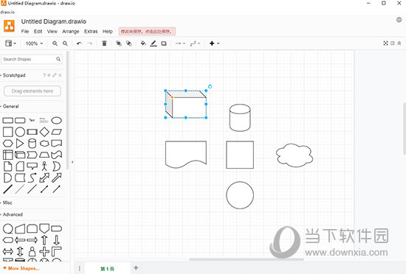Screen dimensions: 406x274
Task: Open the view layout dropdown in toolbar
Action: 10,43
